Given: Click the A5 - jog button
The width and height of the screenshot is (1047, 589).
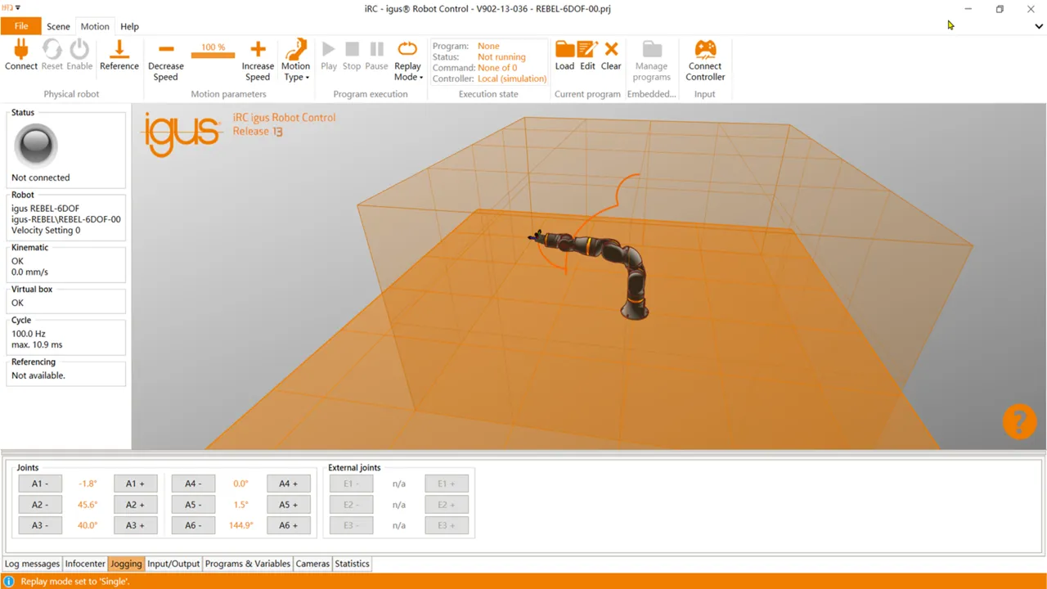Looking at the screenshot, I should coord(193,505).
